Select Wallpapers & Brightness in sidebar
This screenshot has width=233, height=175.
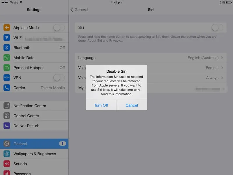34,154
